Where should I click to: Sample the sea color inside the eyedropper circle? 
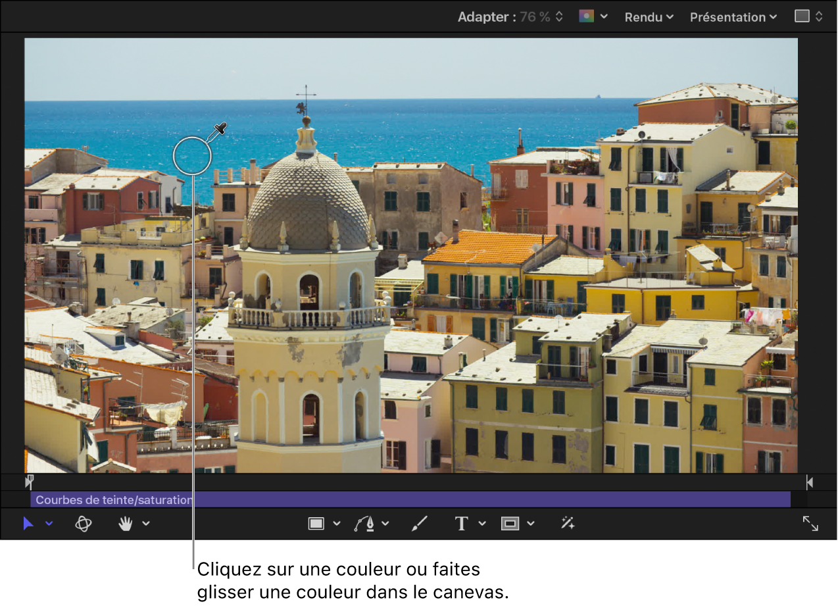tap(192, 156)
